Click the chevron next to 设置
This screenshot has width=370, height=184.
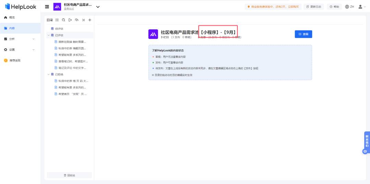click(33, 50)
